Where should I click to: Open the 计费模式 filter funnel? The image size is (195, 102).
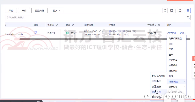(x=159, y=25)
